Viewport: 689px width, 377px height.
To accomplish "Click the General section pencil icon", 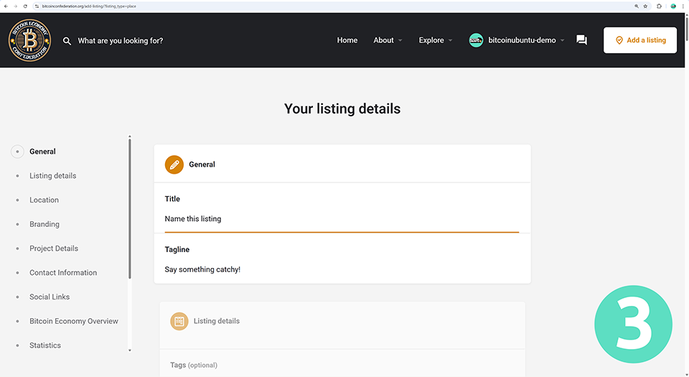I will pyautogui.click(x=174, y=164).
